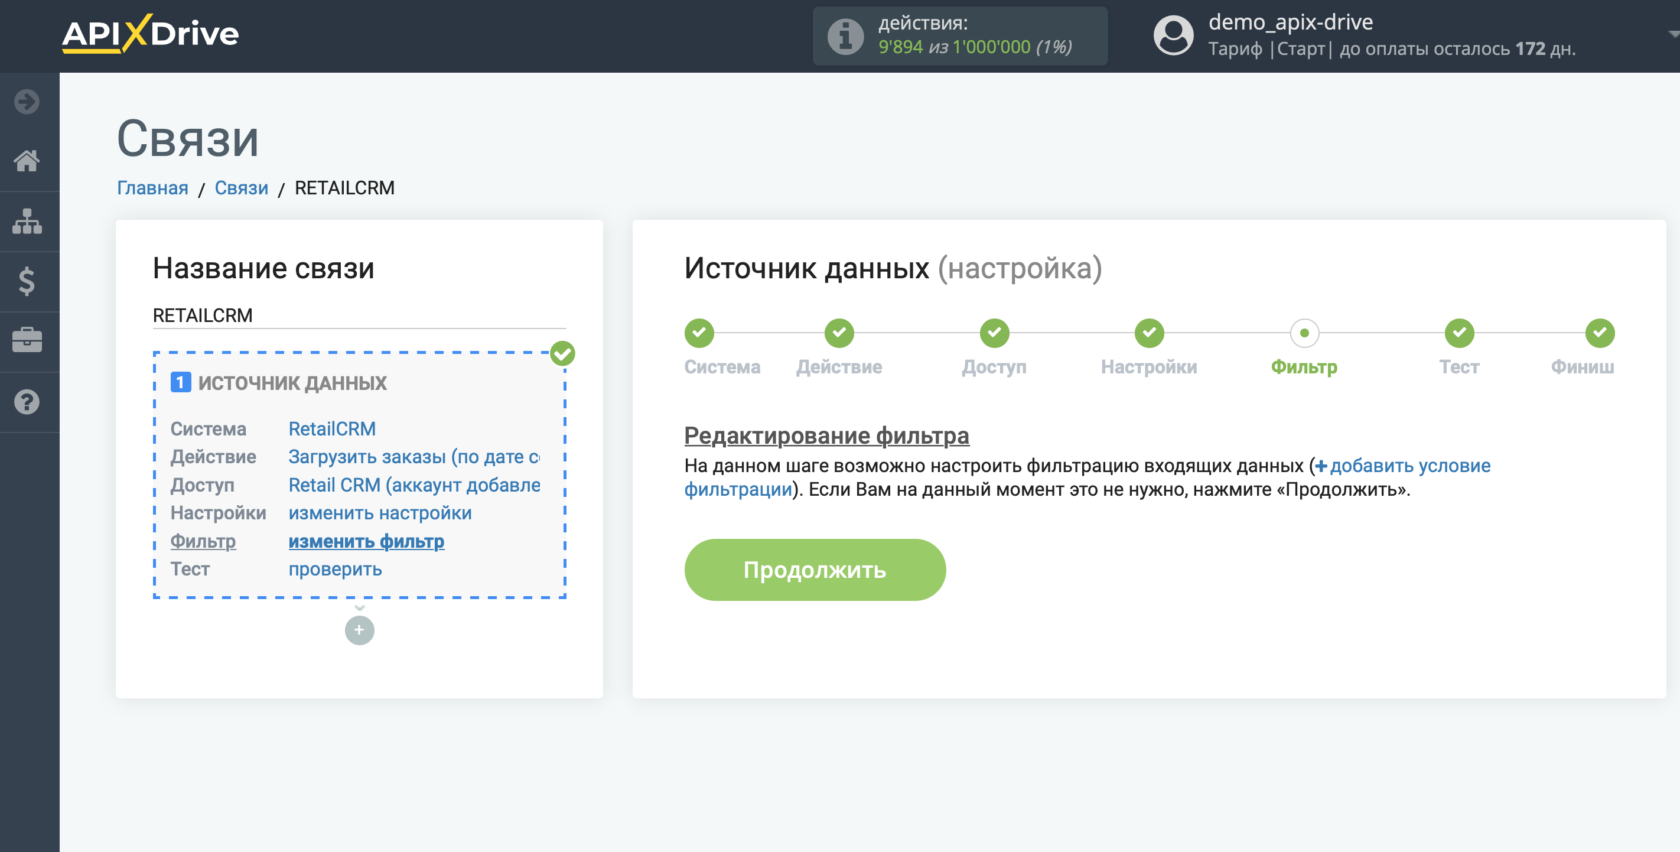The width and height of the screenshot is (1680, 852).
Task: Click the actions counter 9'894 из 1'000'000
Action: coord(975,47)
